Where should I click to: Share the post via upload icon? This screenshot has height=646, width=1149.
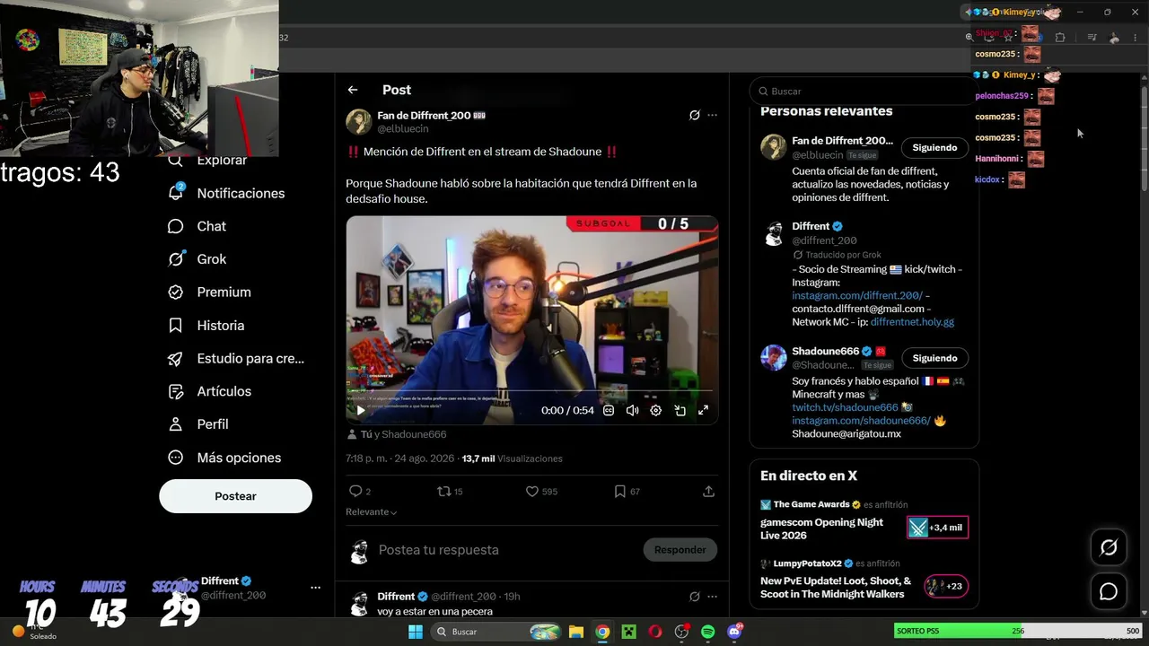tap(708, 491)
